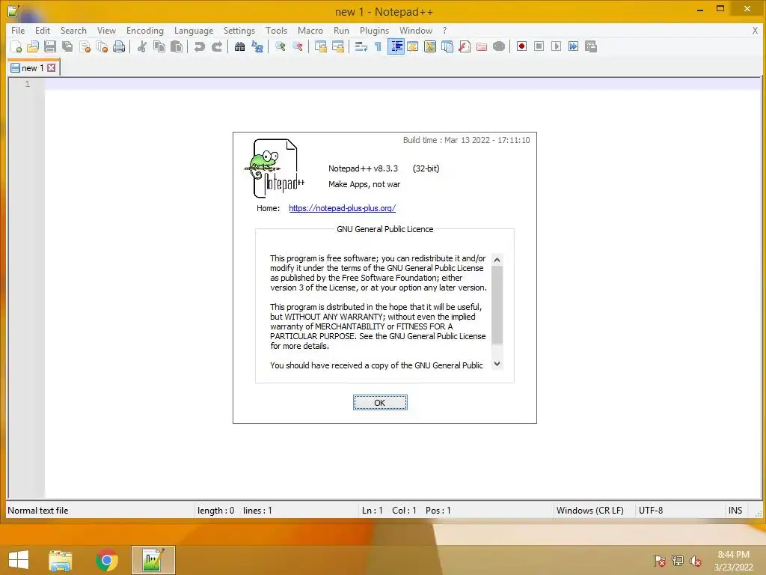The image size is (766, 575).
Task: Open the notepad-plus-plus.org home link
Action: pos(342,208)
